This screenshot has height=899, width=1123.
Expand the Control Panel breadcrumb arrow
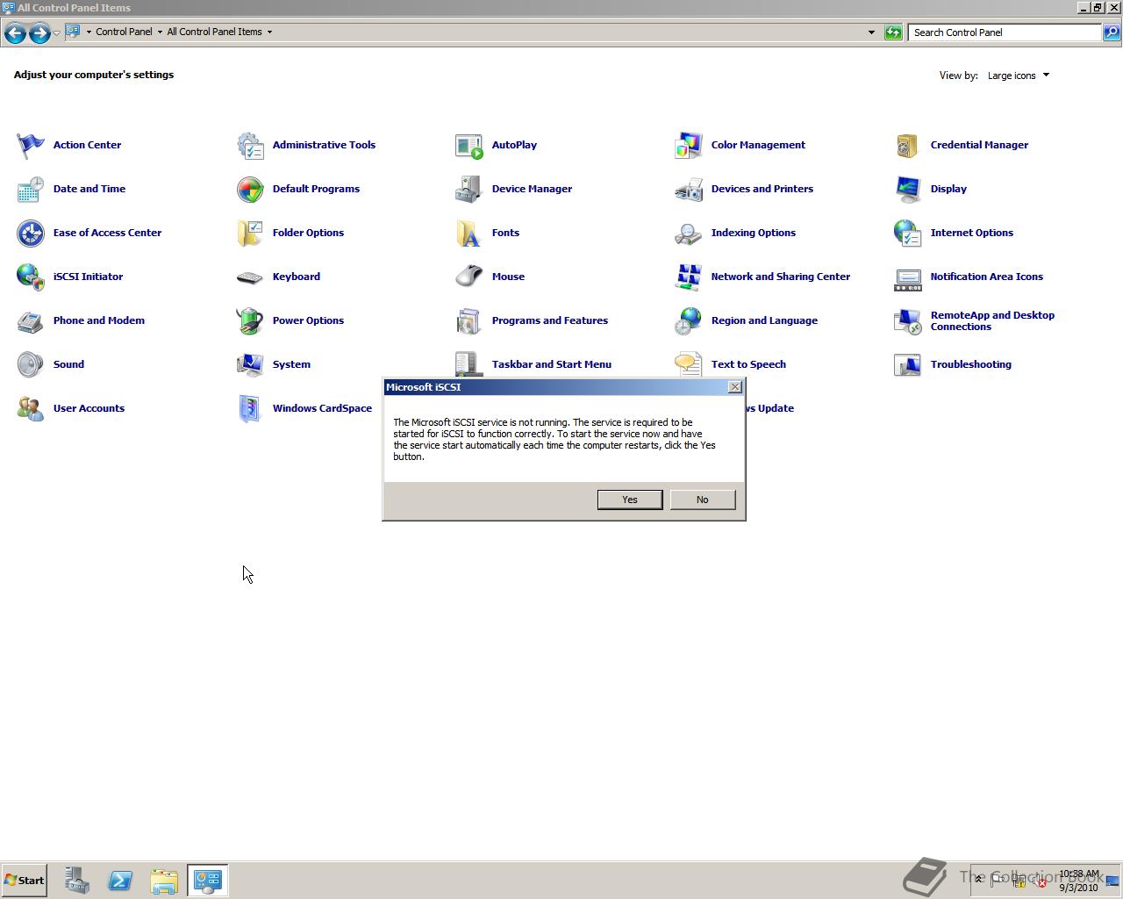(x=160, y=32)
